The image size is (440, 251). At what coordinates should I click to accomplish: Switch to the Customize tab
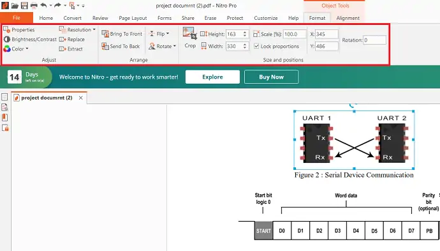click(x=266, y=18)
